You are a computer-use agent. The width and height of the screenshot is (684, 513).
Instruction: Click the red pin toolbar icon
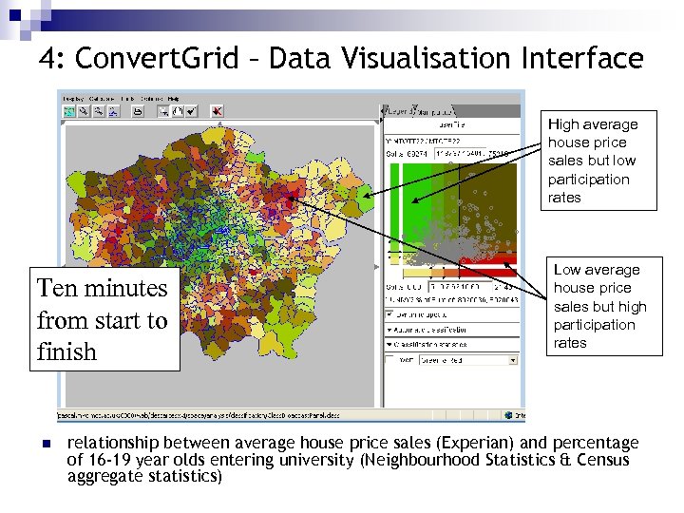point(217,112)
